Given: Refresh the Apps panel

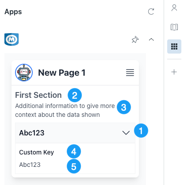Looking at the screenshot, I should coord(151,12).
